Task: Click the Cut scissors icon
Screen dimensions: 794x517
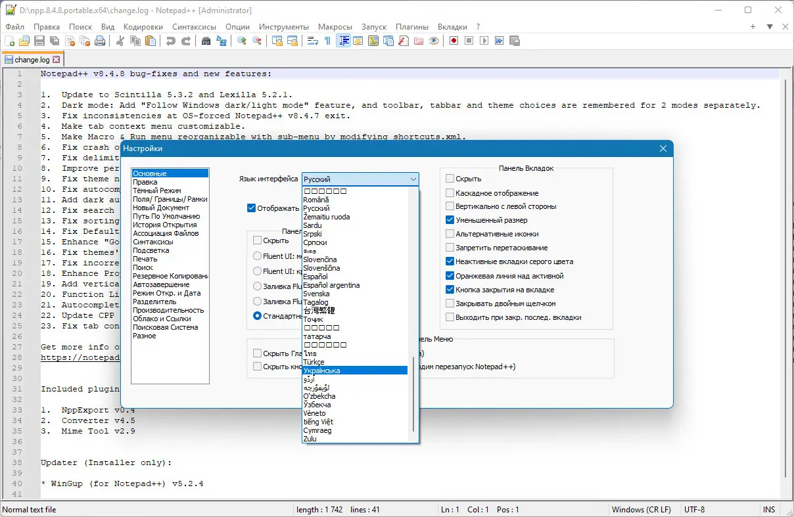Action: (x=120, y=41)
